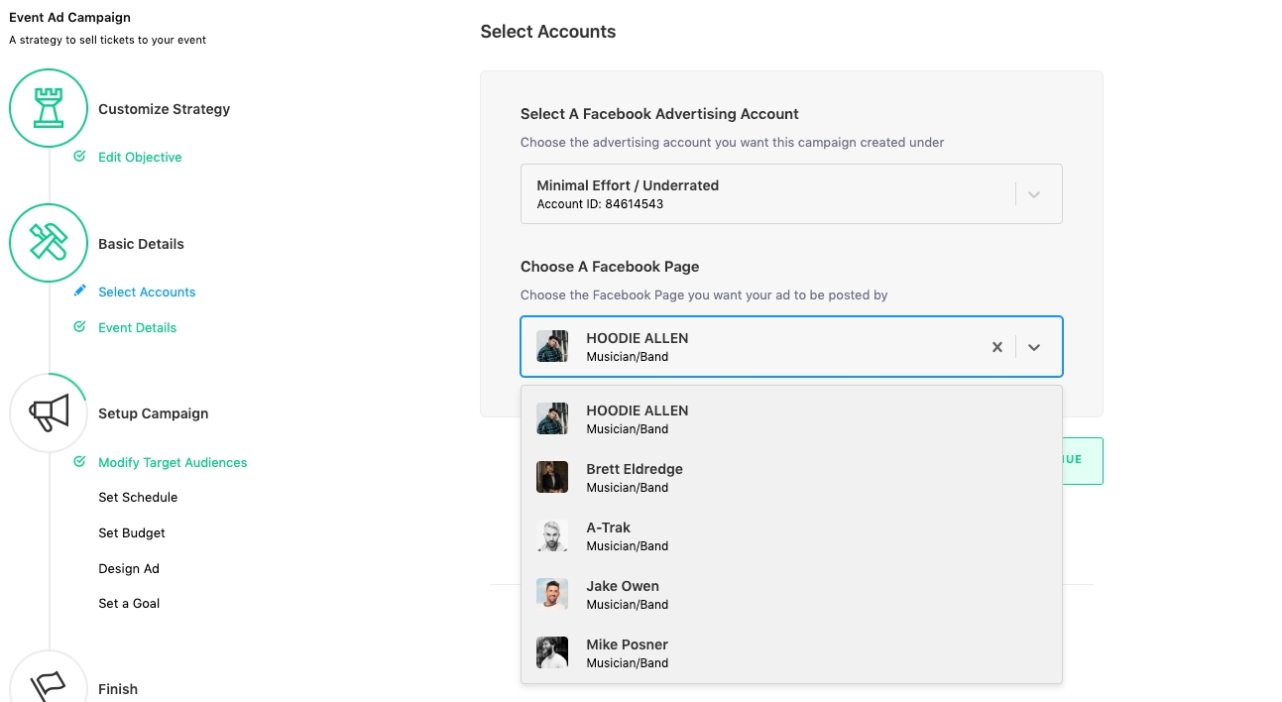This screenshot has height=702, width=1282.
Task: Open the Set a Goal step
Action: (129, 603)
